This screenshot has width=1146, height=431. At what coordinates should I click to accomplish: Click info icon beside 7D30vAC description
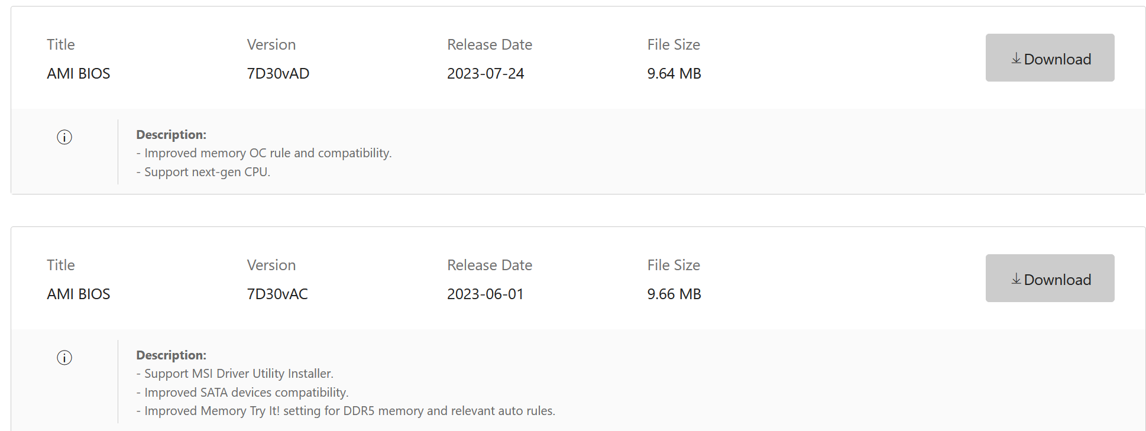[x=64, y=358]
